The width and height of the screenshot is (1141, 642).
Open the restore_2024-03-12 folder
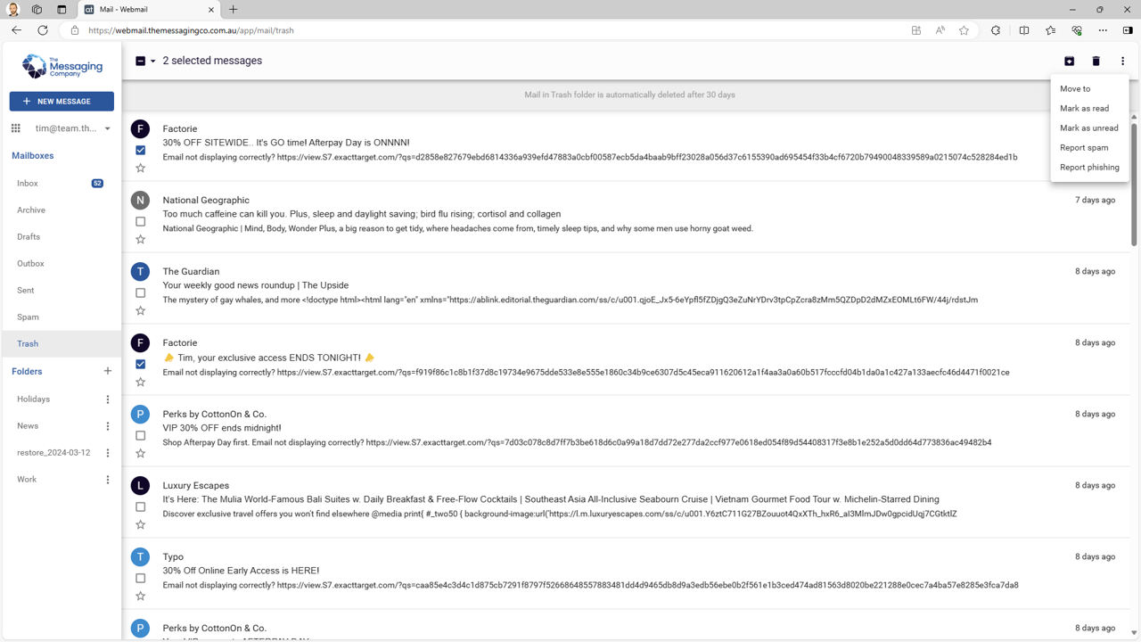pos(53,453)
